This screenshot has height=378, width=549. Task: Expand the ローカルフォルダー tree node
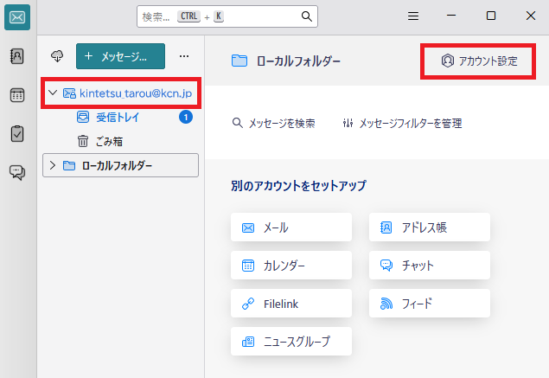point(53,165)
